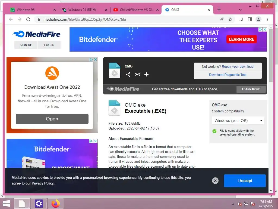Screen dimensions: 278x209
Task: Click 'Download Avast One 2022' ad title
Action: (x=52, y=87)
